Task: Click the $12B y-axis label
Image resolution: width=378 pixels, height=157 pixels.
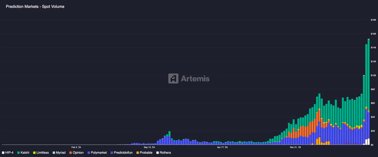Action: (x=373, y=62)
